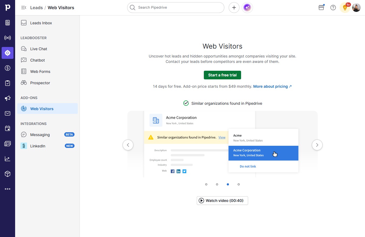
Task: Open More about pricing link
Action: pos(272,86)
